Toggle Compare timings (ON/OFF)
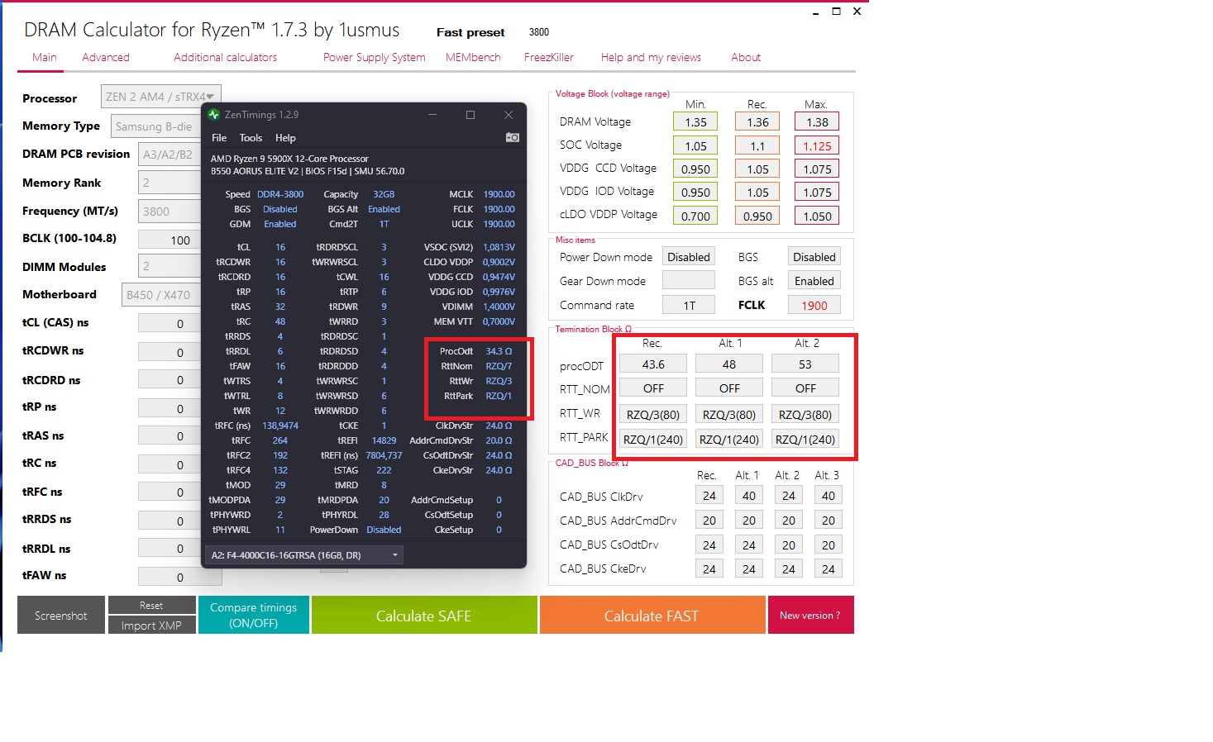The height and width of the screenshot is (742, 1213). pos(254,616)
